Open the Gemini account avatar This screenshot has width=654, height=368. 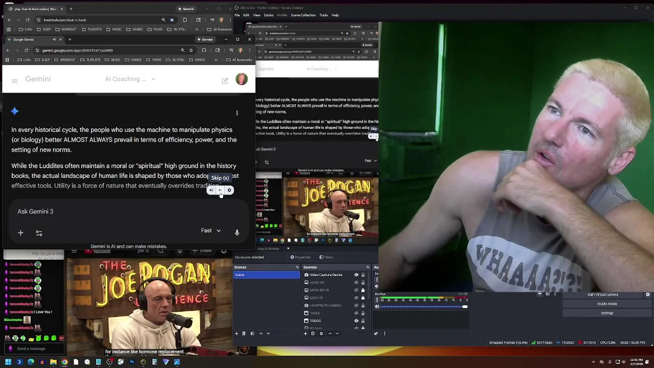(241, 79)
